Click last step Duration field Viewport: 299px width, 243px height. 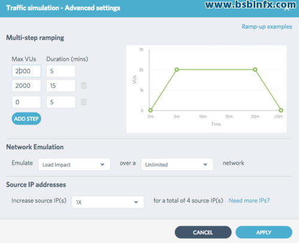(x=61, y=102)
